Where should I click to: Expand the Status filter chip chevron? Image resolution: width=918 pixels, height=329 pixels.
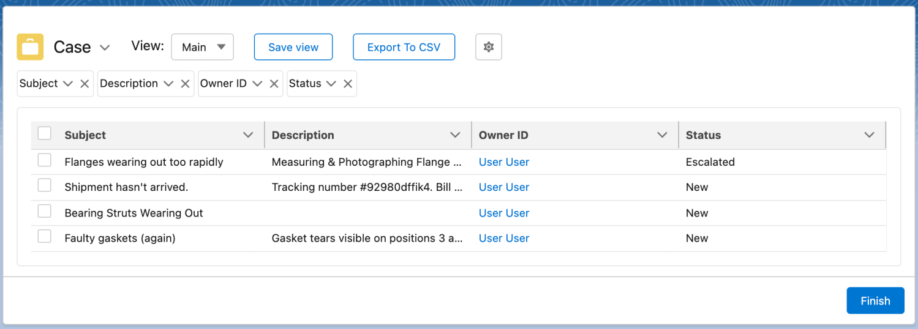(331, 84)
